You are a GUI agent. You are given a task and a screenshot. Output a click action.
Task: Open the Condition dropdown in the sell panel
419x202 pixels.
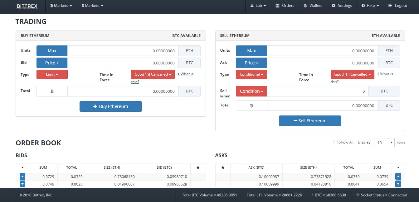coord(251,91)
